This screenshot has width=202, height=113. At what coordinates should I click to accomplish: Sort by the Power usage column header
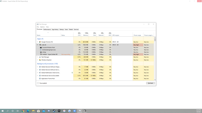(x=138, y=34)
